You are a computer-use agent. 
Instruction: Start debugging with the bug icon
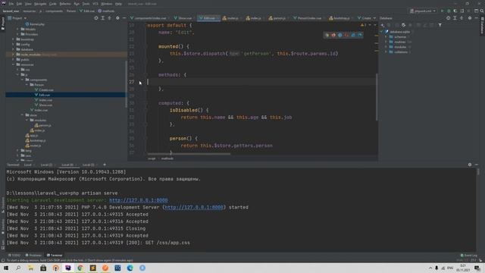pos(449,11)
